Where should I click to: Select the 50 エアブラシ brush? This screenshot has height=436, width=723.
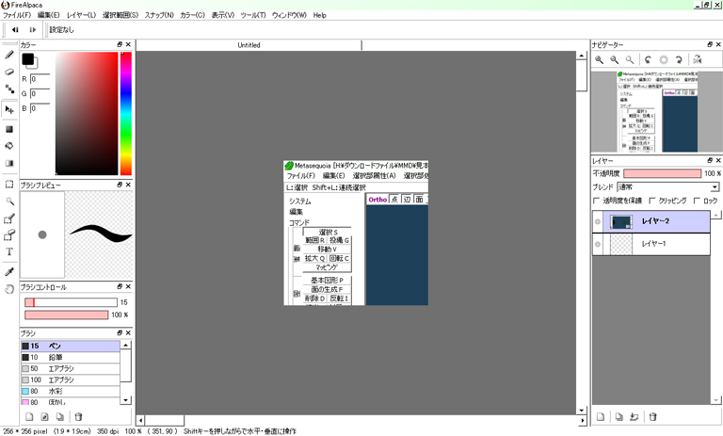click(71, 368)
